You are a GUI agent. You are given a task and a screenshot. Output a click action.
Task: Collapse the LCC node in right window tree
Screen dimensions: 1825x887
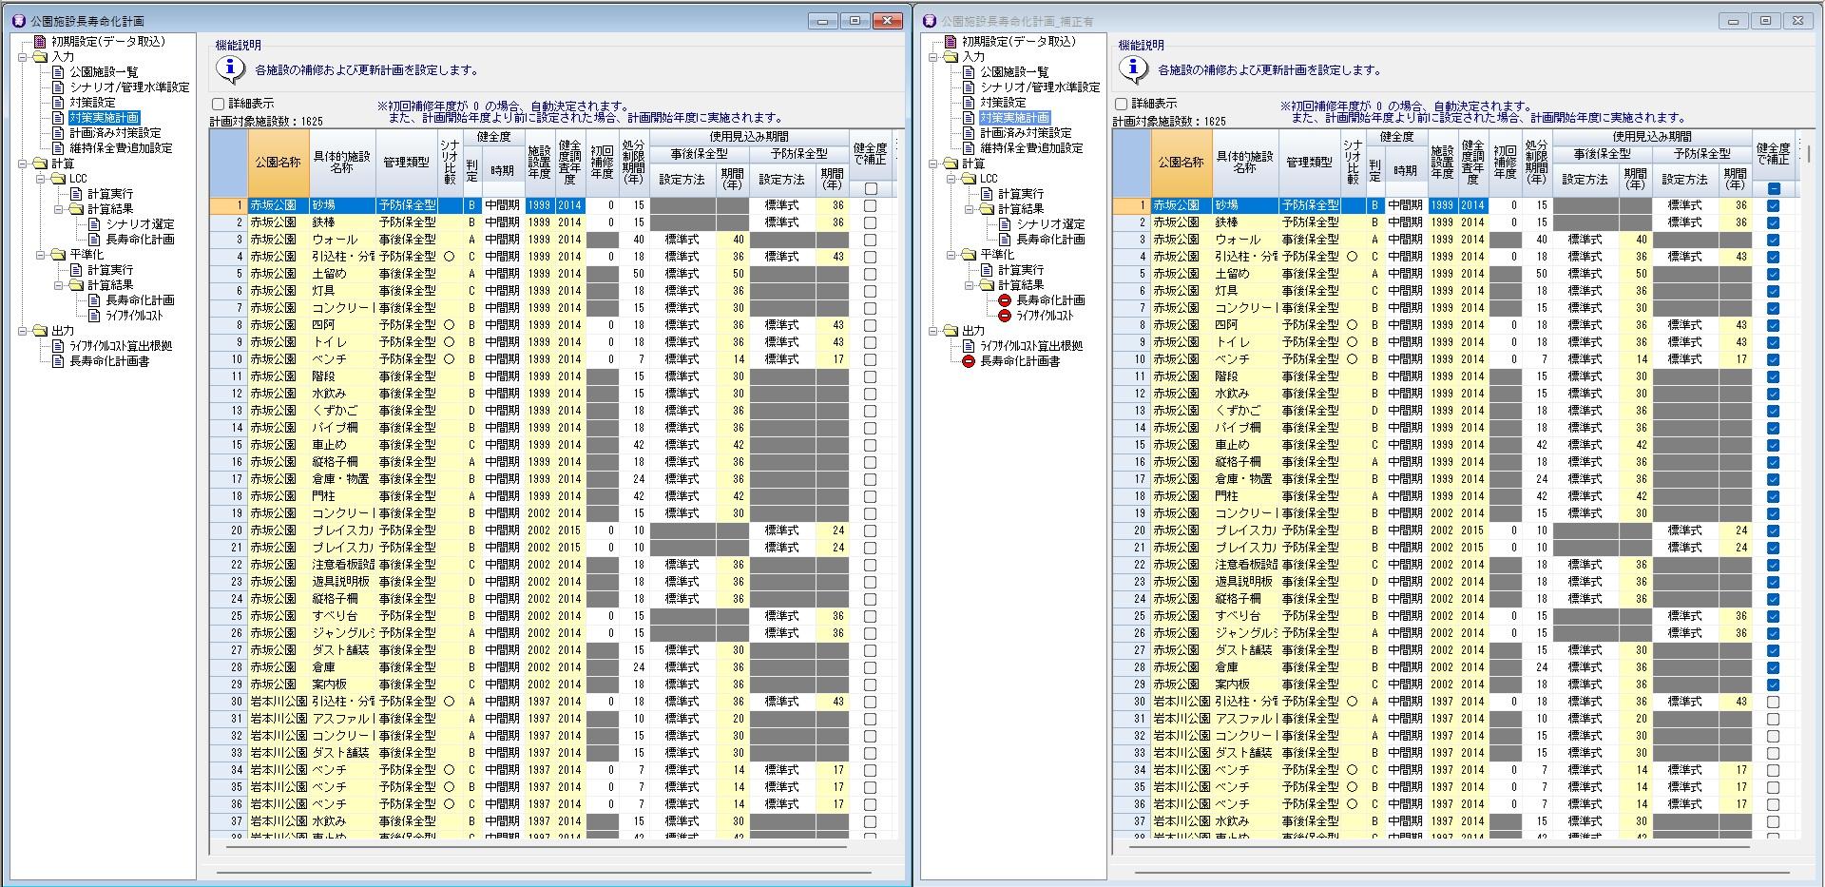point(951,179)
